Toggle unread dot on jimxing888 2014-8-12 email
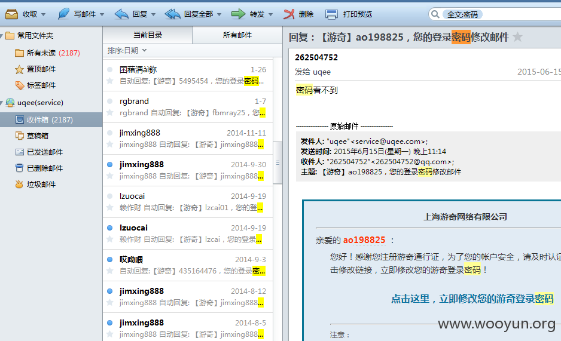Image resolution: width=561 pixels, height=341 pixels. pyautogui.click(x=110, y=291)
